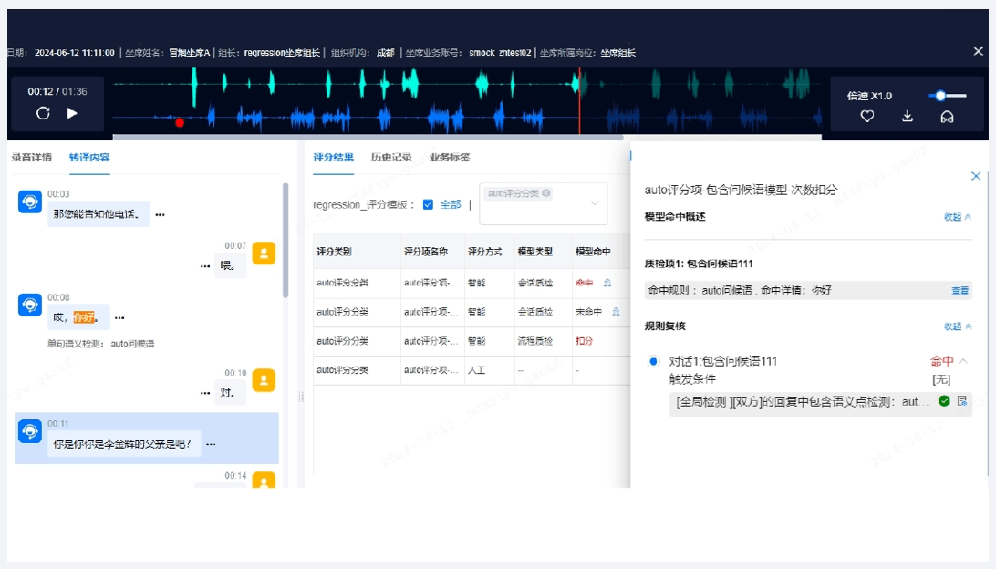Viewport: 996px width, 569px height.
Task: Click the icon beside 未命中 result
Action: 616,312
